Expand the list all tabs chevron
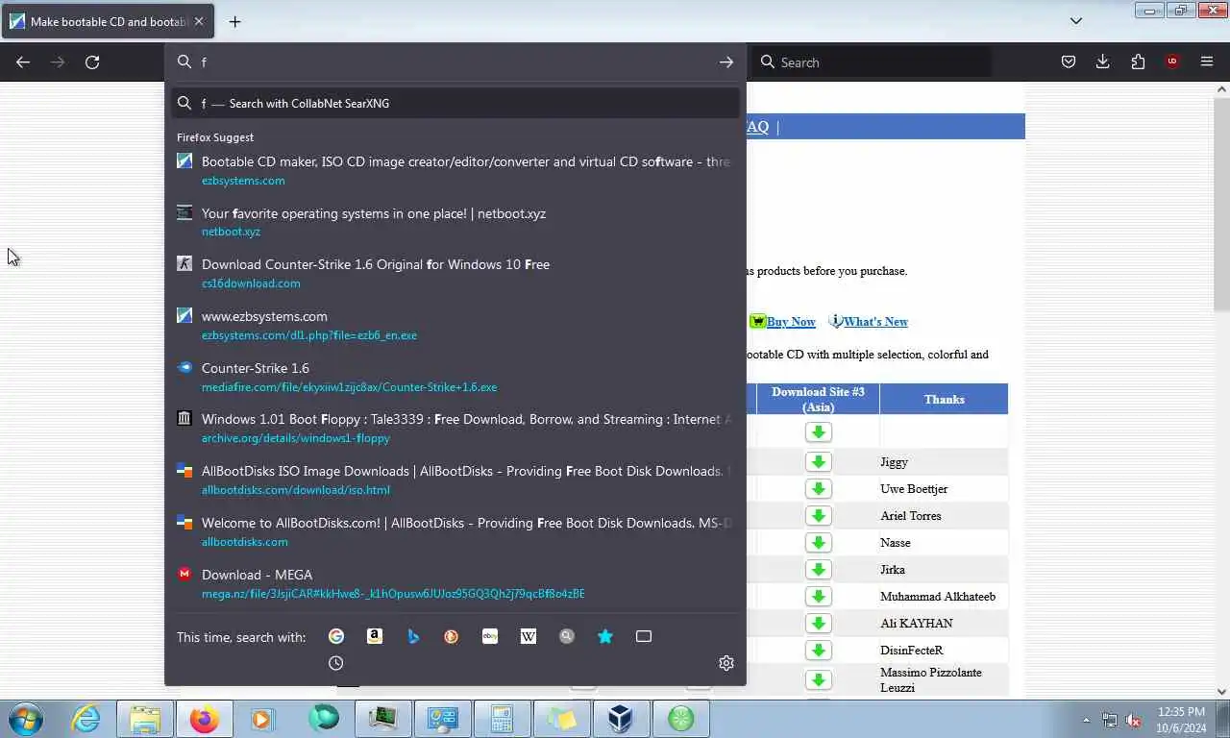This screenshot has width=1230, height=738. (1076, 21)
